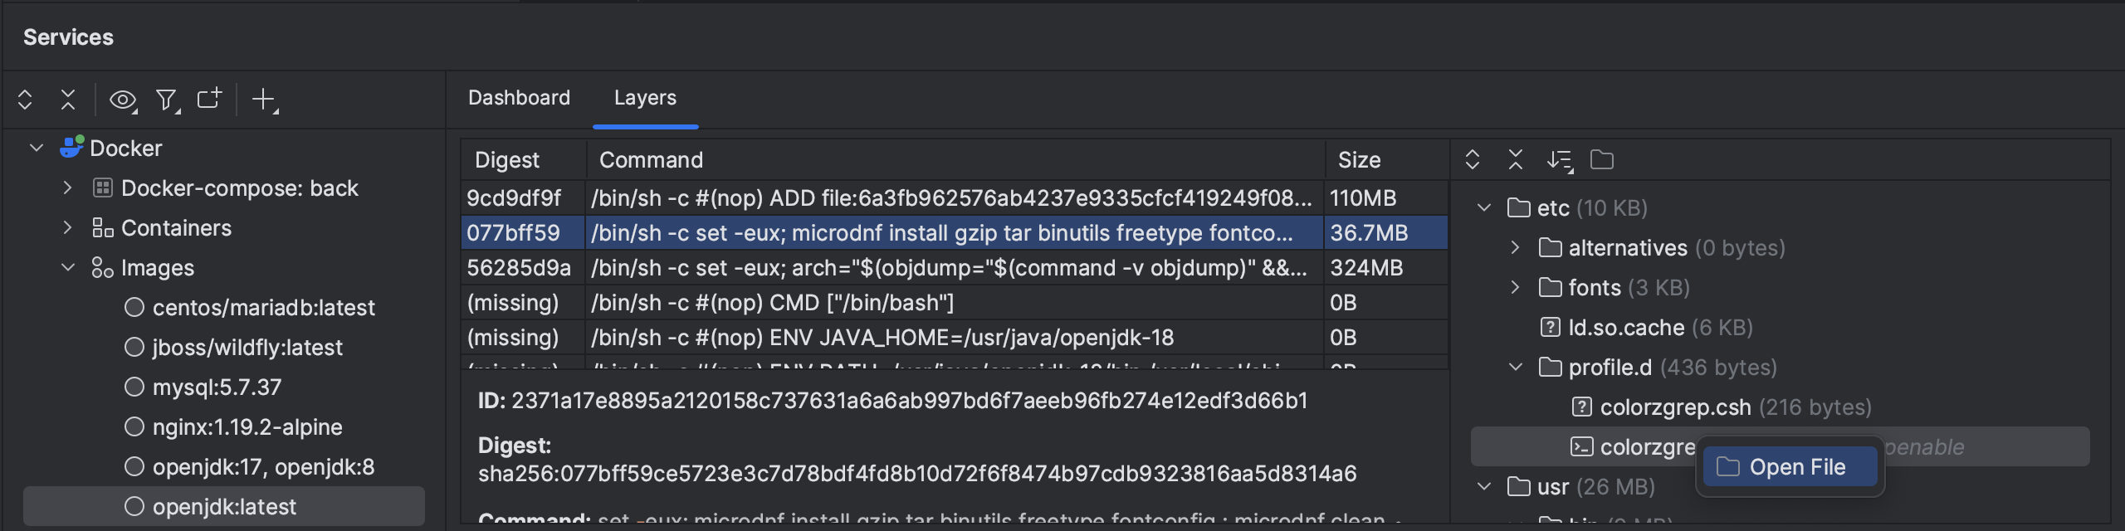Expand the alternatives folder
2125x531 pixels.
coord(1517,247)
